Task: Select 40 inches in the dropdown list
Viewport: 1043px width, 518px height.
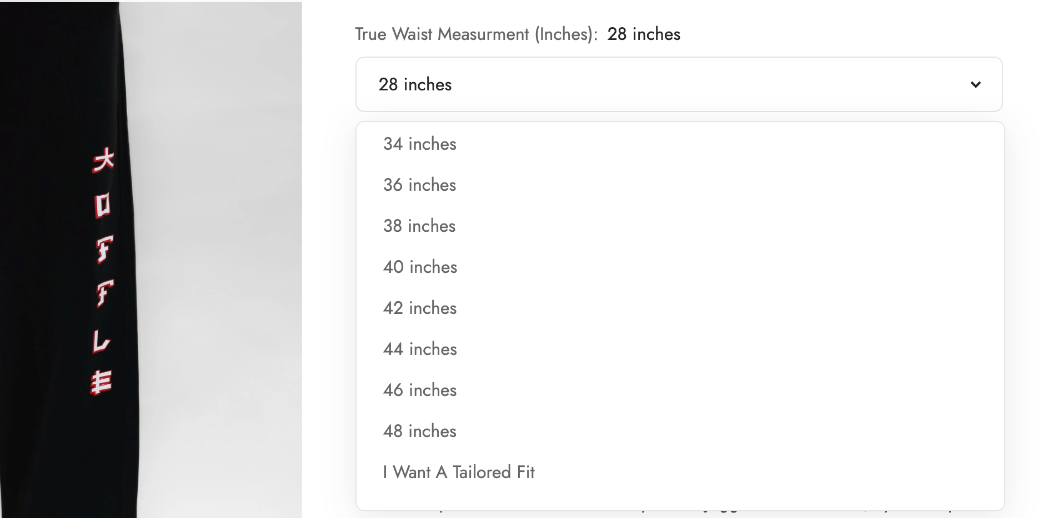Action: pos(420,267)
